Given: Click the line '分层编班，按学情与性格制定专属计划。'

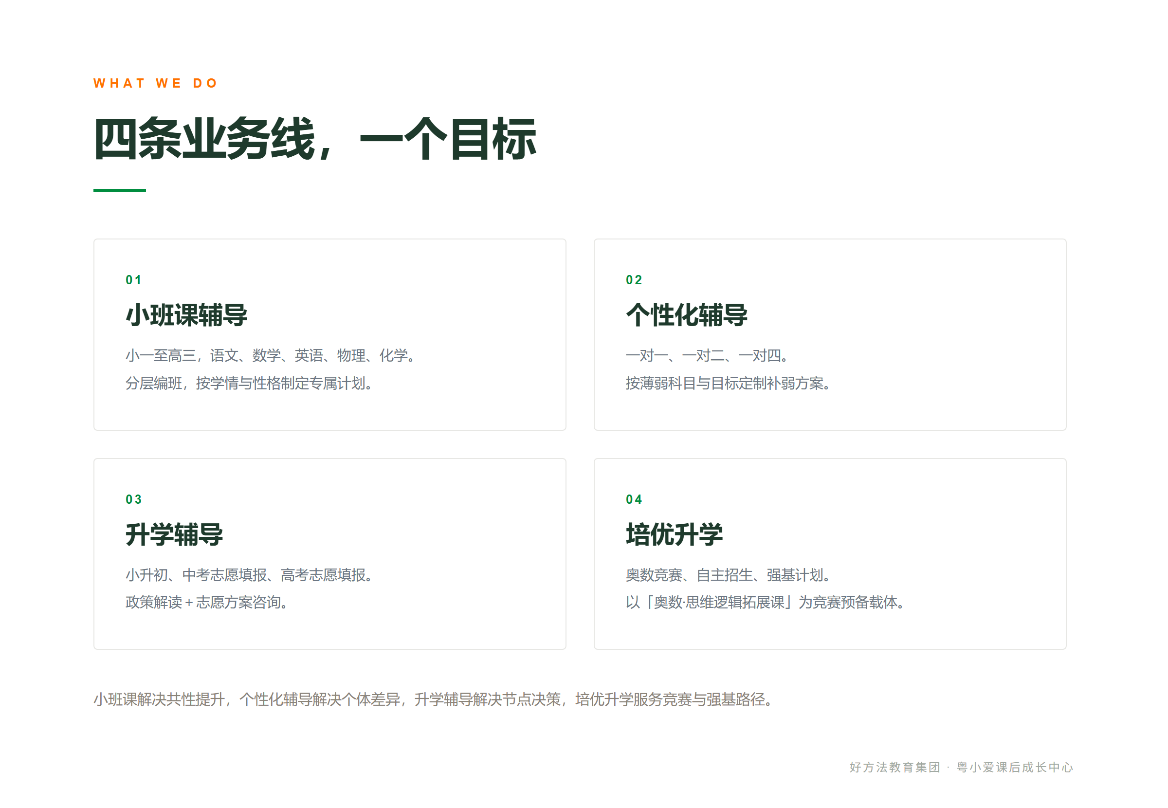Looking at the screenshot, I should pos(250,383).
